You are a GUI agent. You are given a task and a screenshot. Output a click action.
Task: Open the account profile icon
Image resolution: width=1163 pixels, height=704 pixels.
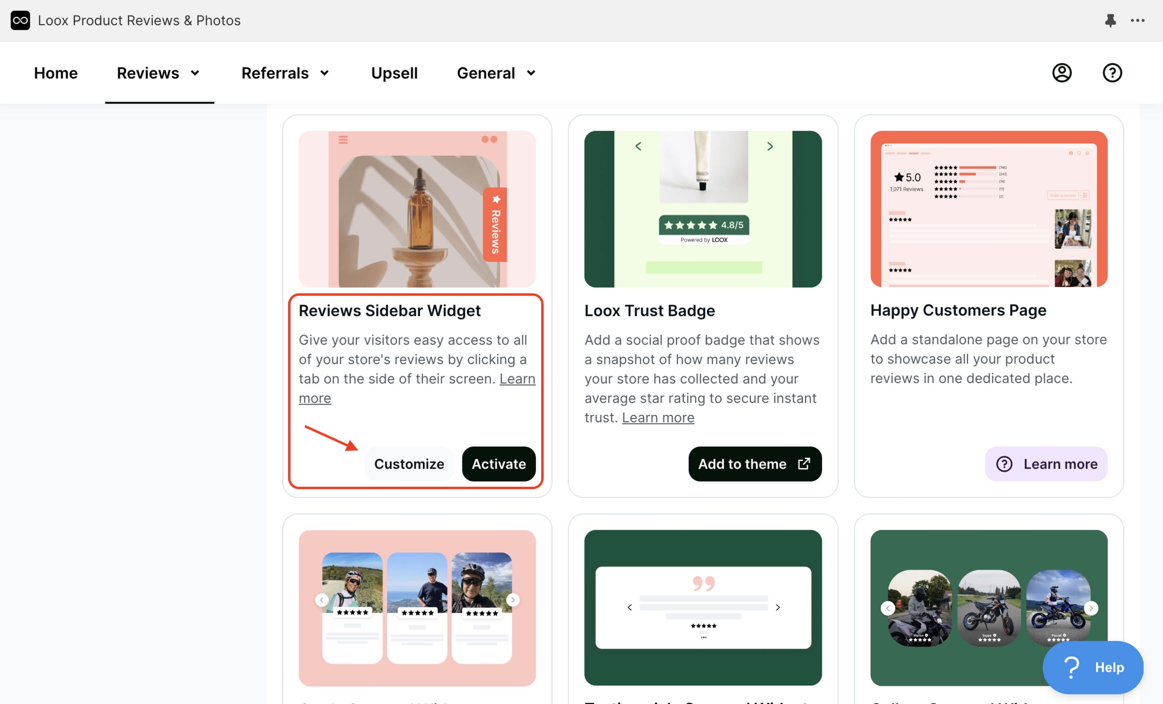coord(1062,72)
